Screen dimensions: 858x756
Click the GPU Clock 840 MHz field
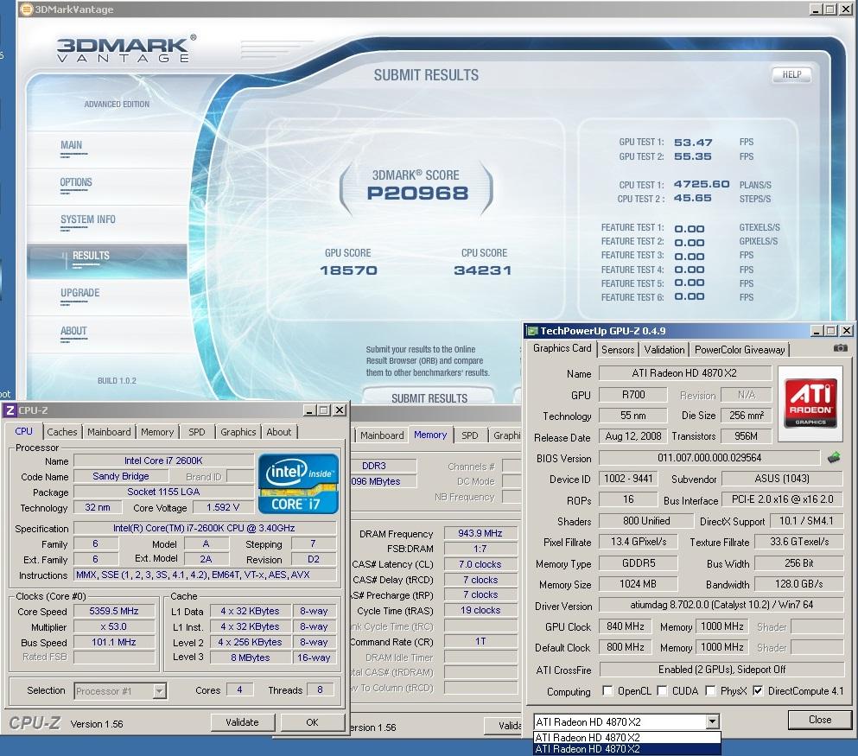click(x=625, y=626)
